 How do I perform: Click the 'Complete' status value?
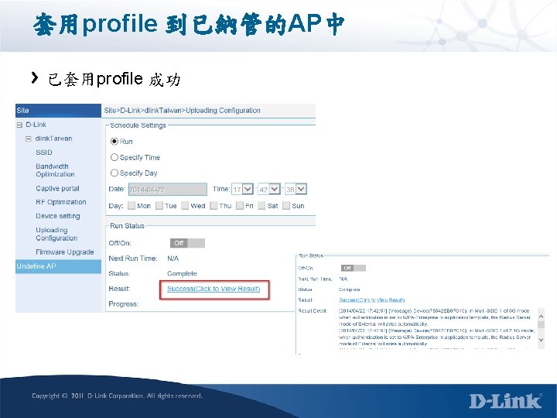coord(182,274)
